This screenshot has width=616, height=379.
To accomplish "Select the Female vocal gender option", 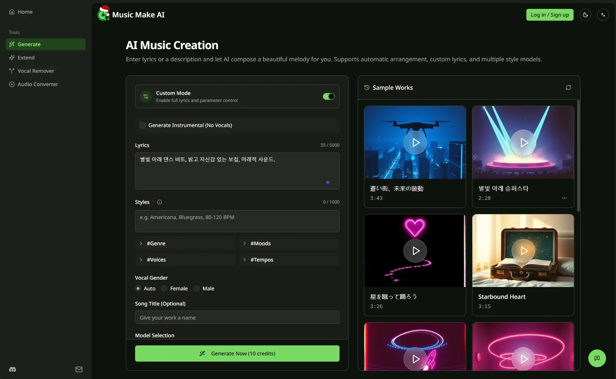I will [164, 288].
